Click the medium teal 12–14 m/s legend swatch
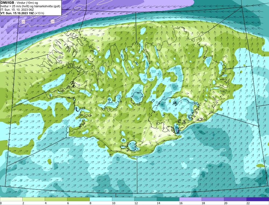Image resolution: width=269 pixels, height=205 pixels. pos(146,199)
